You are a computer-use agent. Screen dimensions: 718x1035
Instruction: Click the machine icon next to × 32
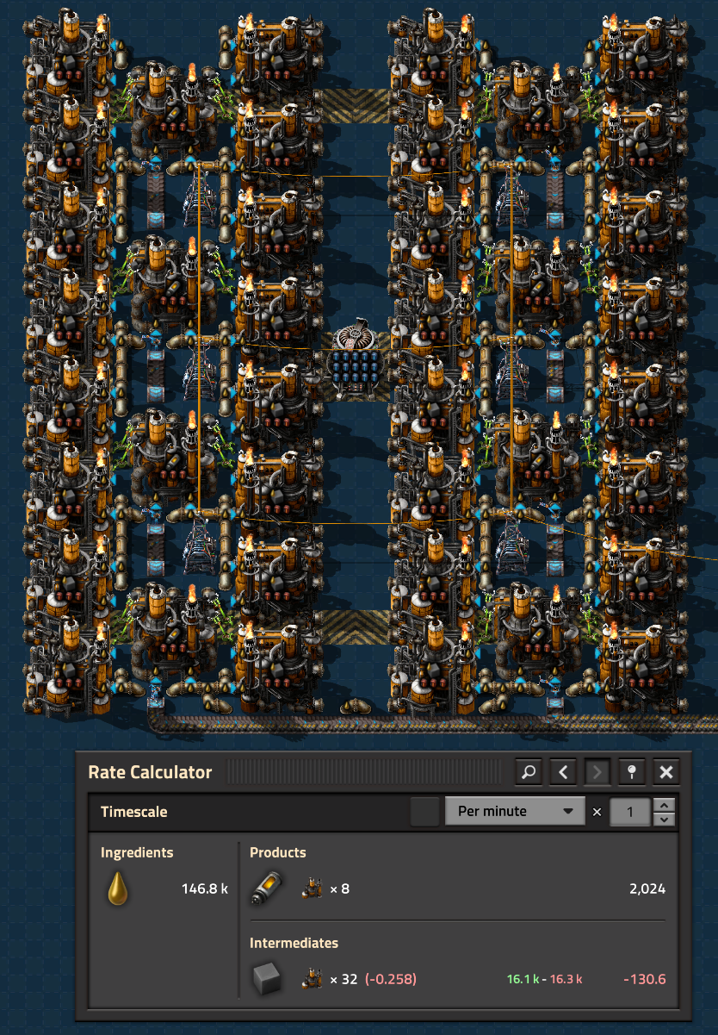pyautogui.click(x=312, y=979)
